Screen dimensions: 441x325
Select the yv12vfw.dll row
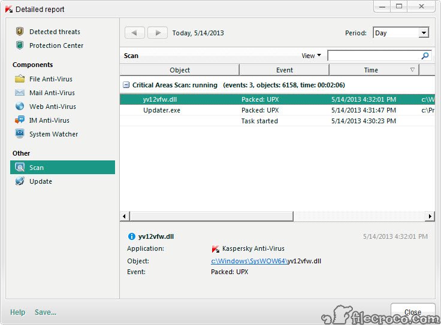pos(277,99)
